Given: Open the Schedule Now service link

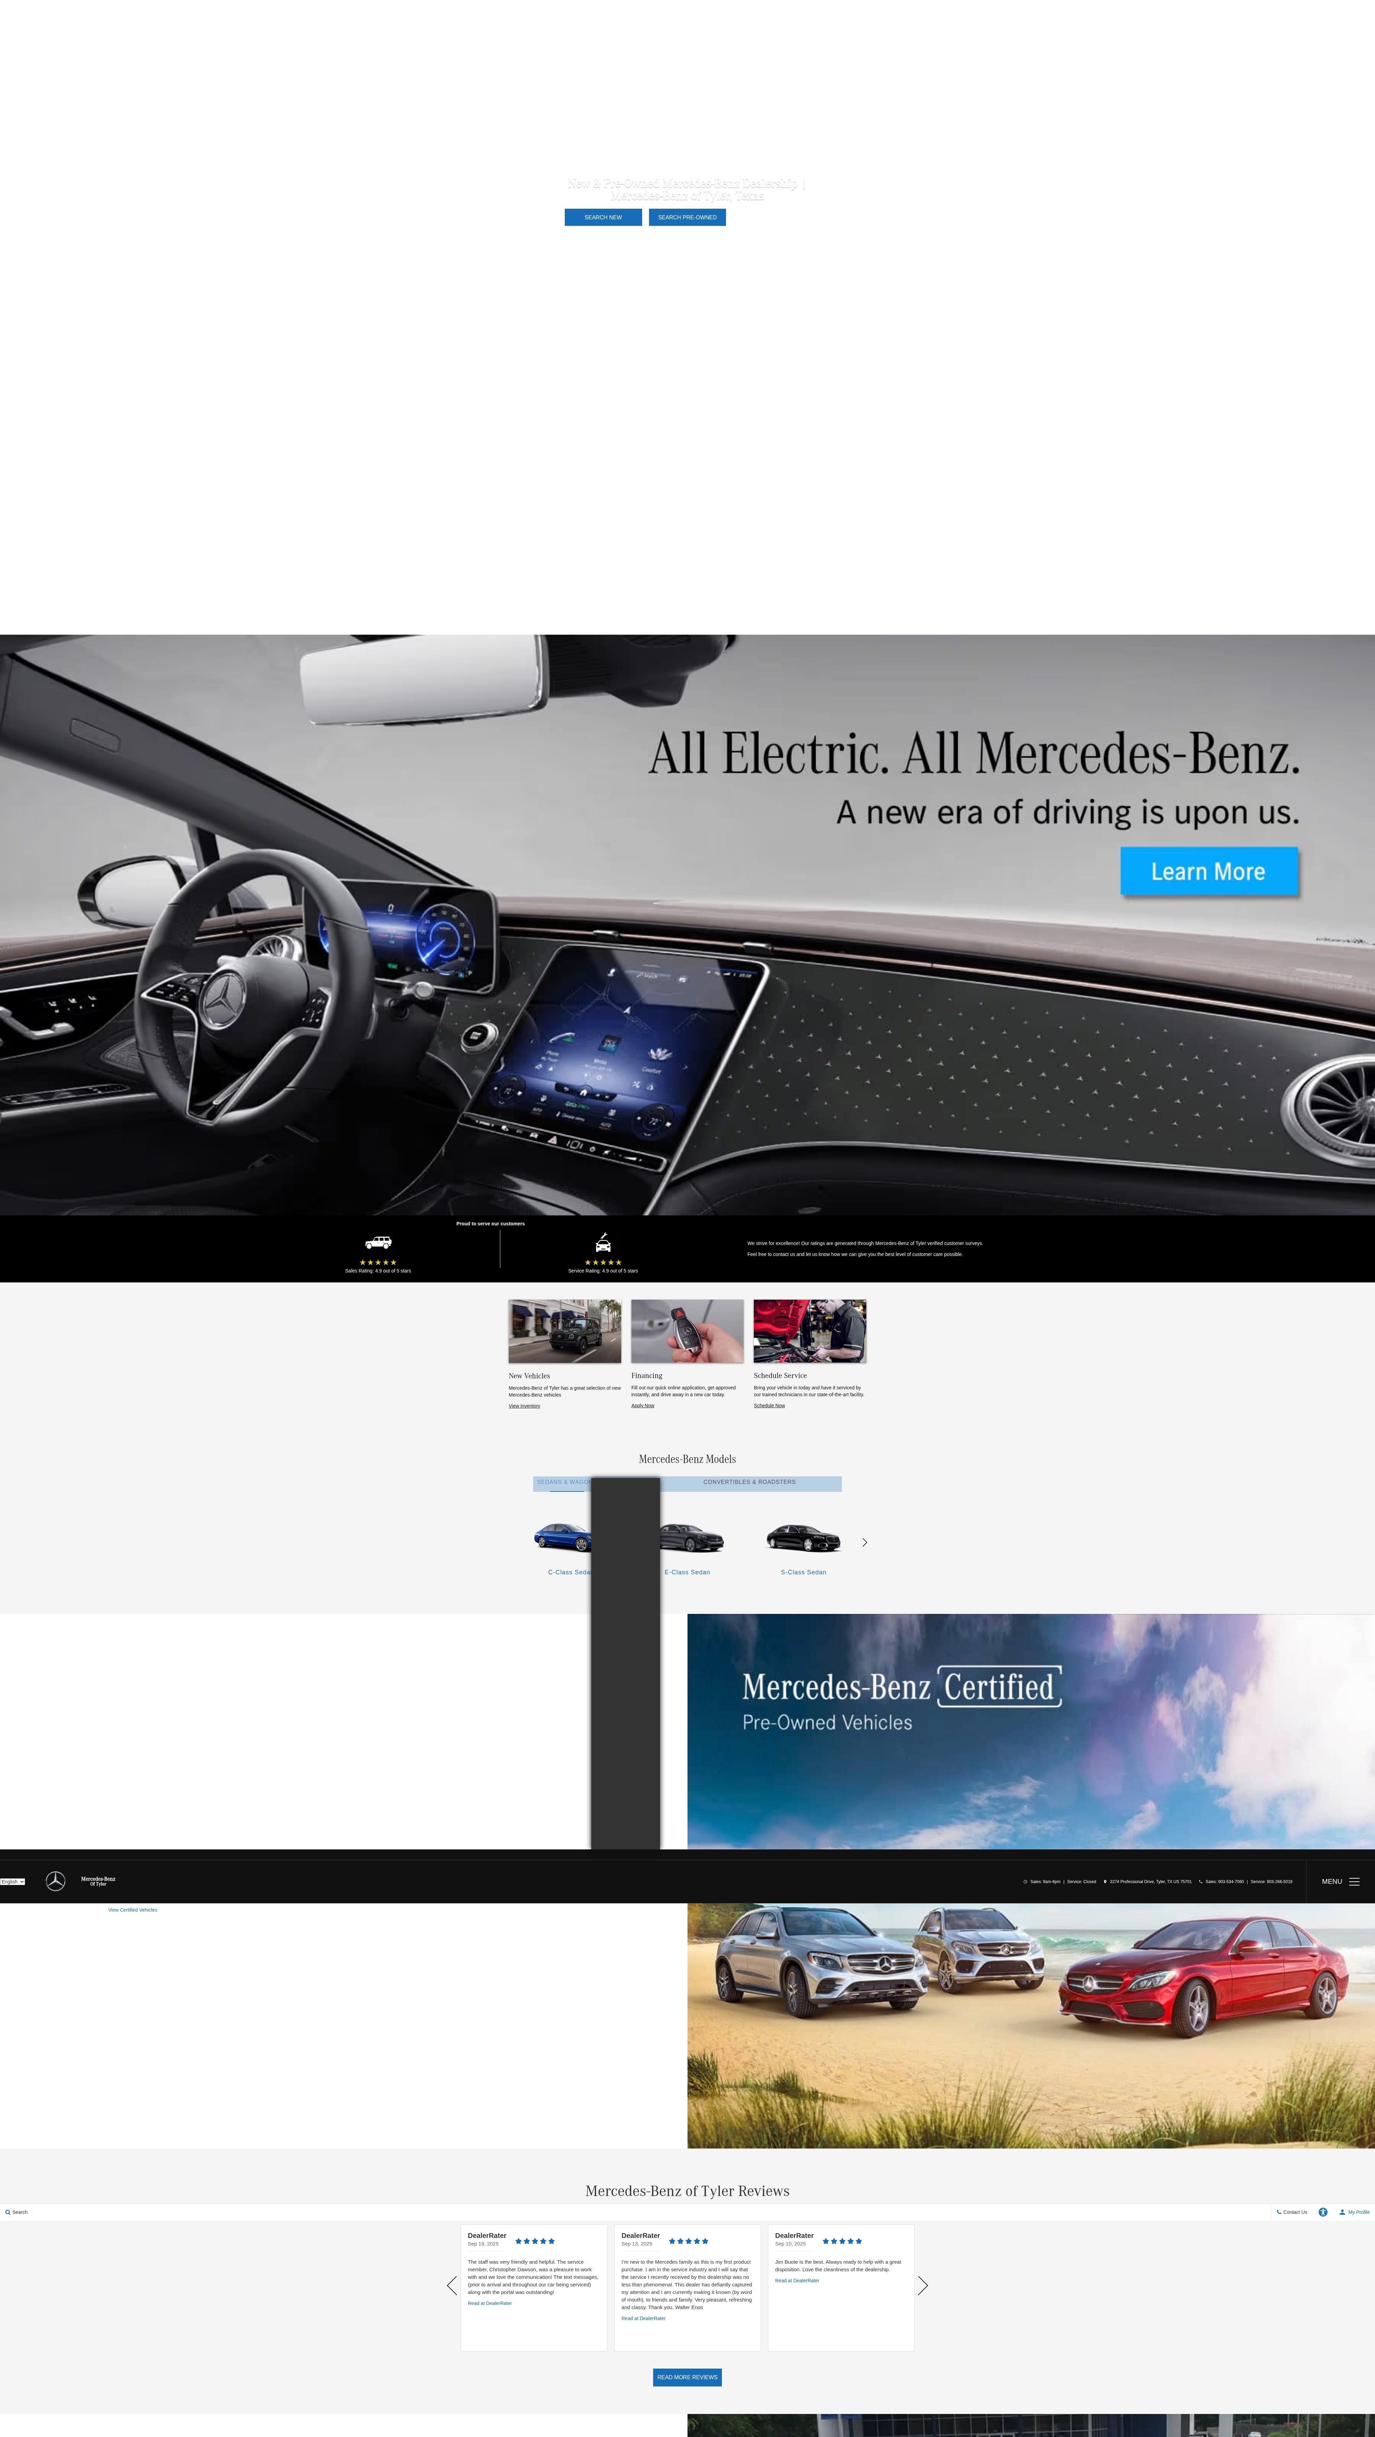Looking at the screenshot, I should [x=769, y=1406].
